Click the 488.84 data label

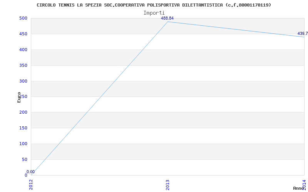pyautogui.click(x=167, y=18)
